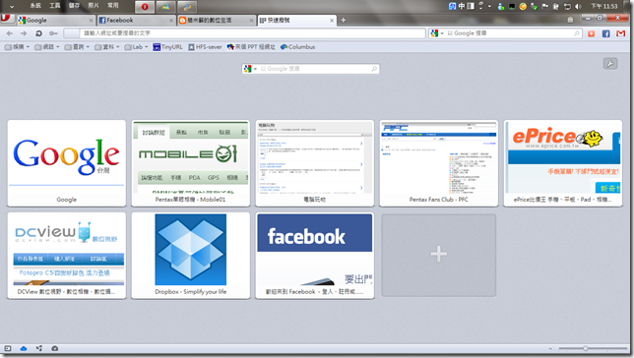Open the Opera taskbar button

pos(145,7)
